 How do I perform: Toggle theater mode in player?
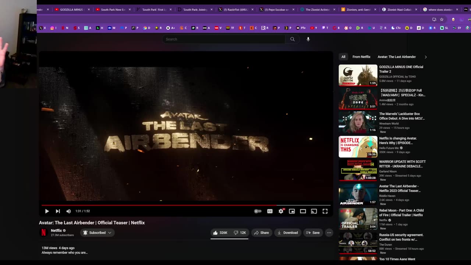(x=303, y=211)
